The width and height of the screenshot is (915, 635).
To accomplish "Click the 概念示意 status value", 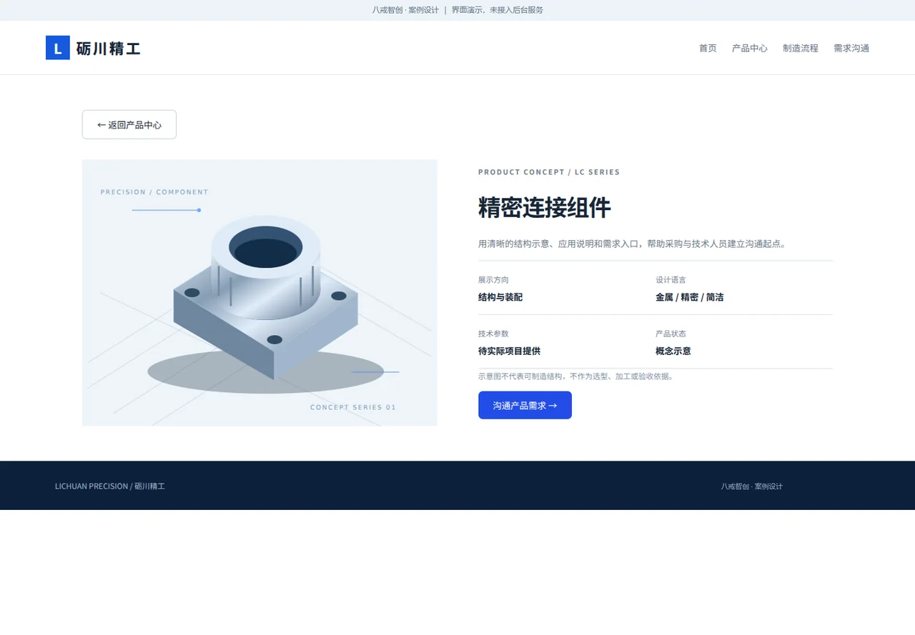I will (x=673, y=351).
